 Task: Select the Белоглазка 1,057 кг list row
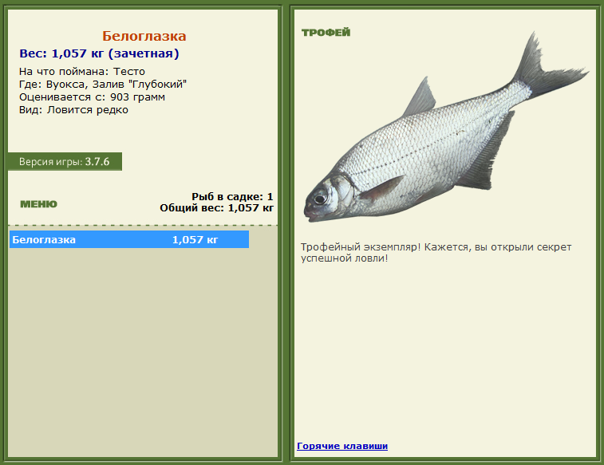click(129, 239)
